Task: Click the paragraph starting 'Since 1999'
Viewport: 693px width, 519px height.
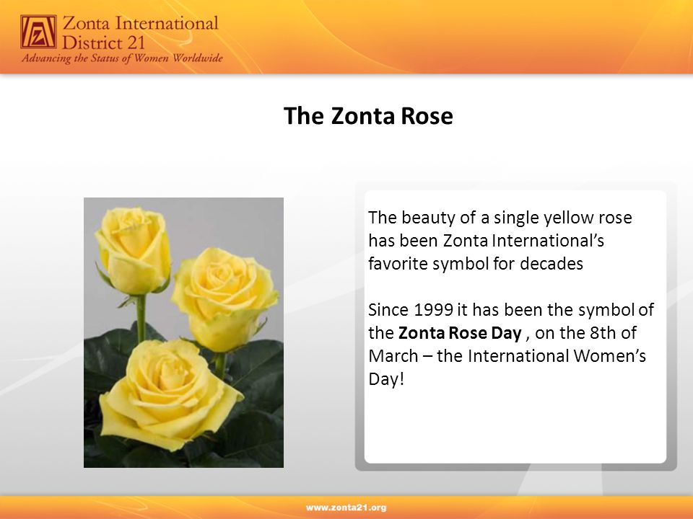Action: 511,345
